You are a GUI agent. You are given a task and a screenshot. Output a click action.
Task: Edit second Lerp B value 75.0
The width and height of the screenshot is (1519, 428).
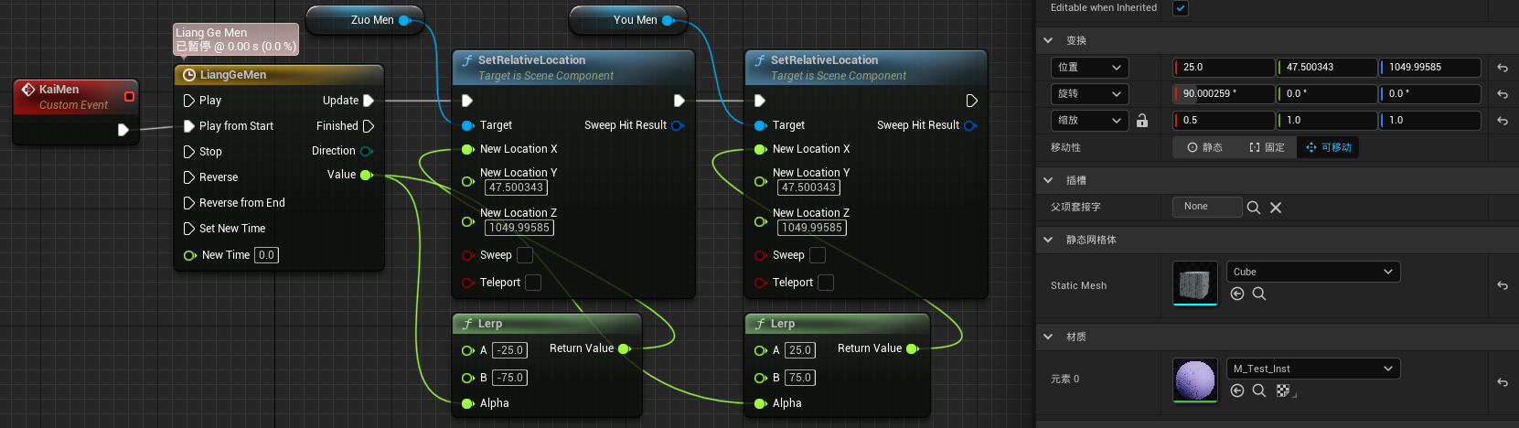coord(800,378)
